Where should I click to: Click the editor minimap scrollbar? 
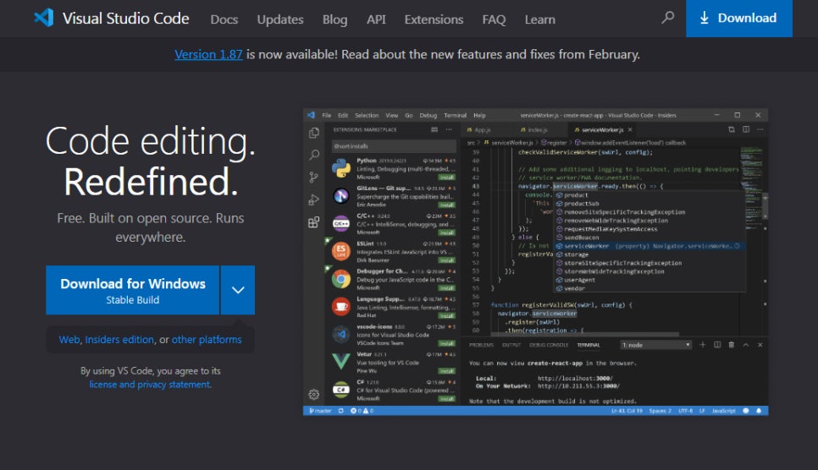765,206
